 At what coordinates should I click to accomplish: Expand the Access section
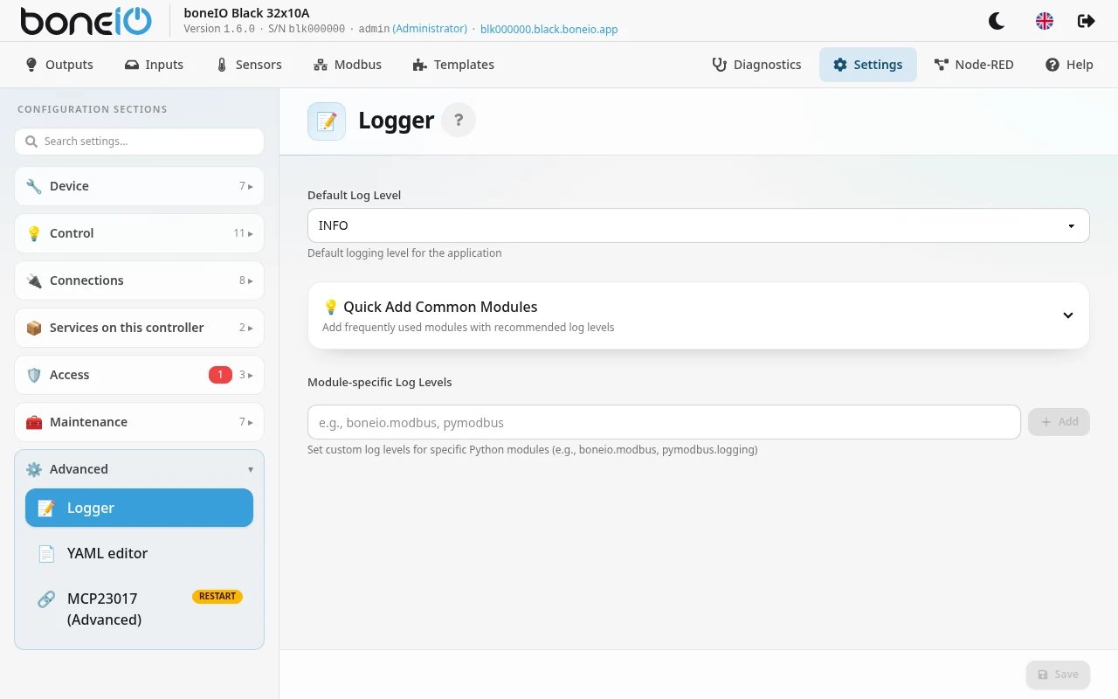pos(139,375)
